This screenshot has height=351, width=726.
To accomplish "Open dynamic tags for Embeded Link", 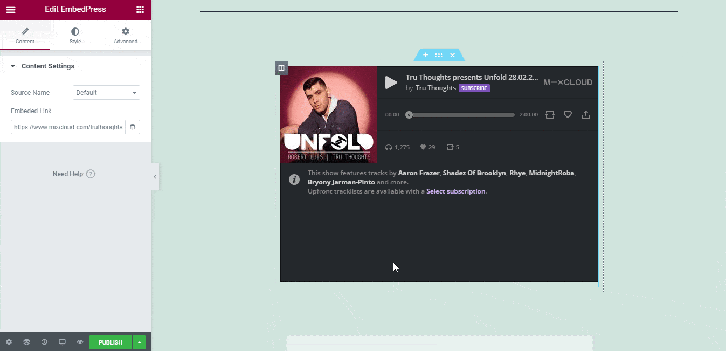I will pos(133,127).
